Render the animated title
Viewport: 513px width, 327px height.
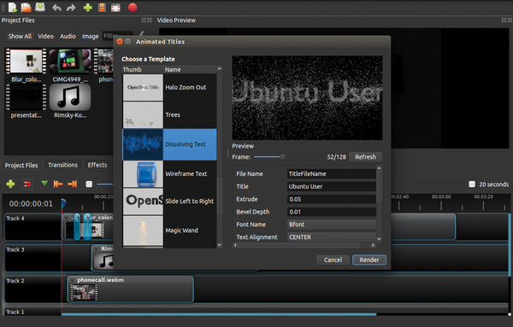[369, 260]
